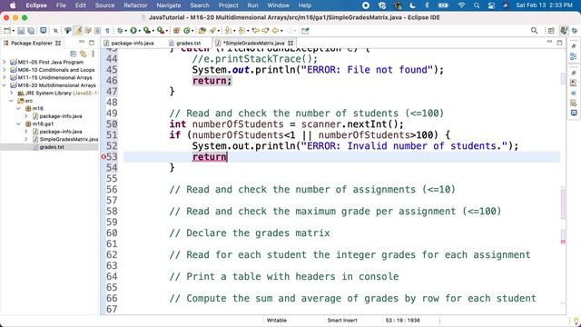This screenshot has height=327, width=581.
Task: Click the External Tools run icon
Action: click(160, 31)
